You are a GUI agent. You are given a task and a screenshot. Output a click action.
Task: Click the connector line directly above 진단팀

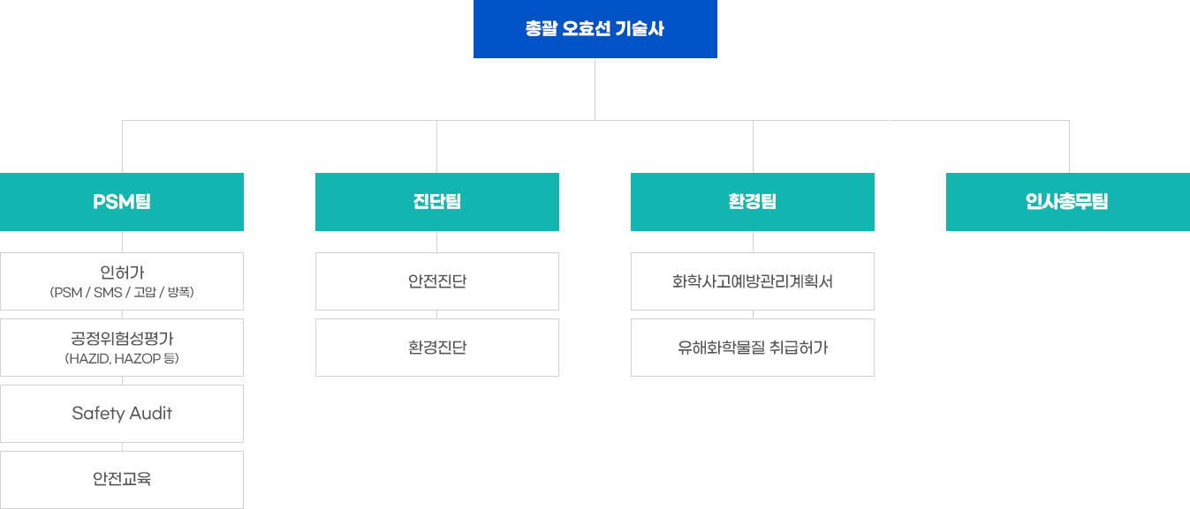[x=437, y=146]
